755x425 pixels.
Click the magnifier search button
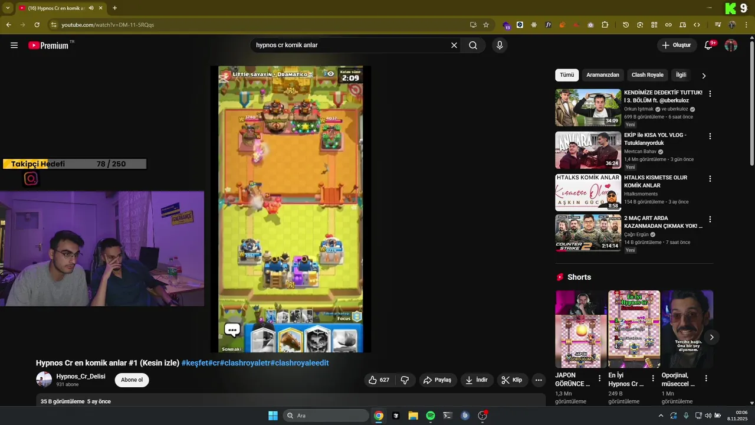tap(473, 45)
